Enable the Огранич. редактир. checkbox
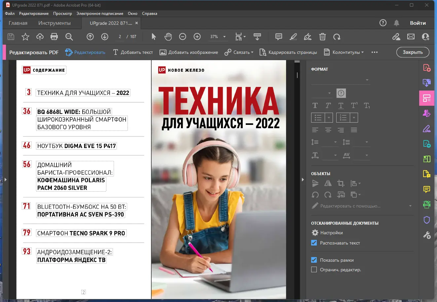Image resolution: width=437 pixels, height=302 pixels. click(x=314, y=270)
